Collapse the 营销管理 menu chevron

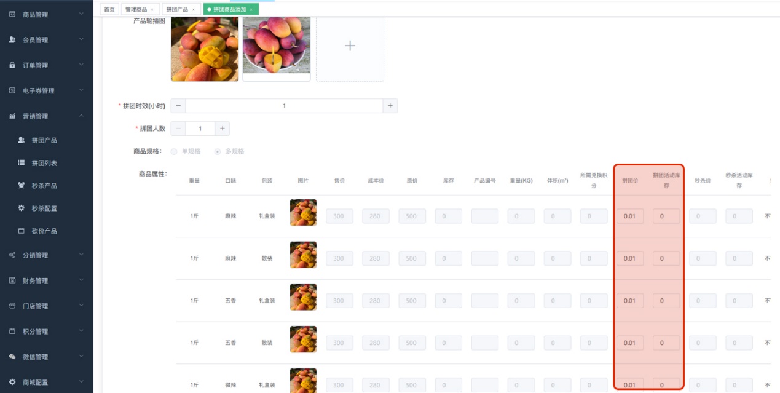coord(82,116)
